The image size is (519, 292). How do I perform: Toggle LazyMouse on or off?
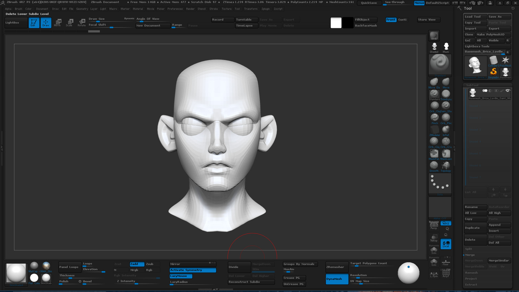[181, 276]
